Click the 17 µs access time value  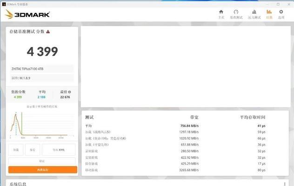point(261,164)
